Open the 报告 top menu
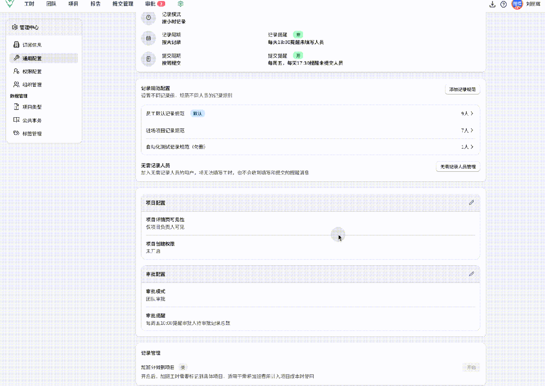 (95, 4)
